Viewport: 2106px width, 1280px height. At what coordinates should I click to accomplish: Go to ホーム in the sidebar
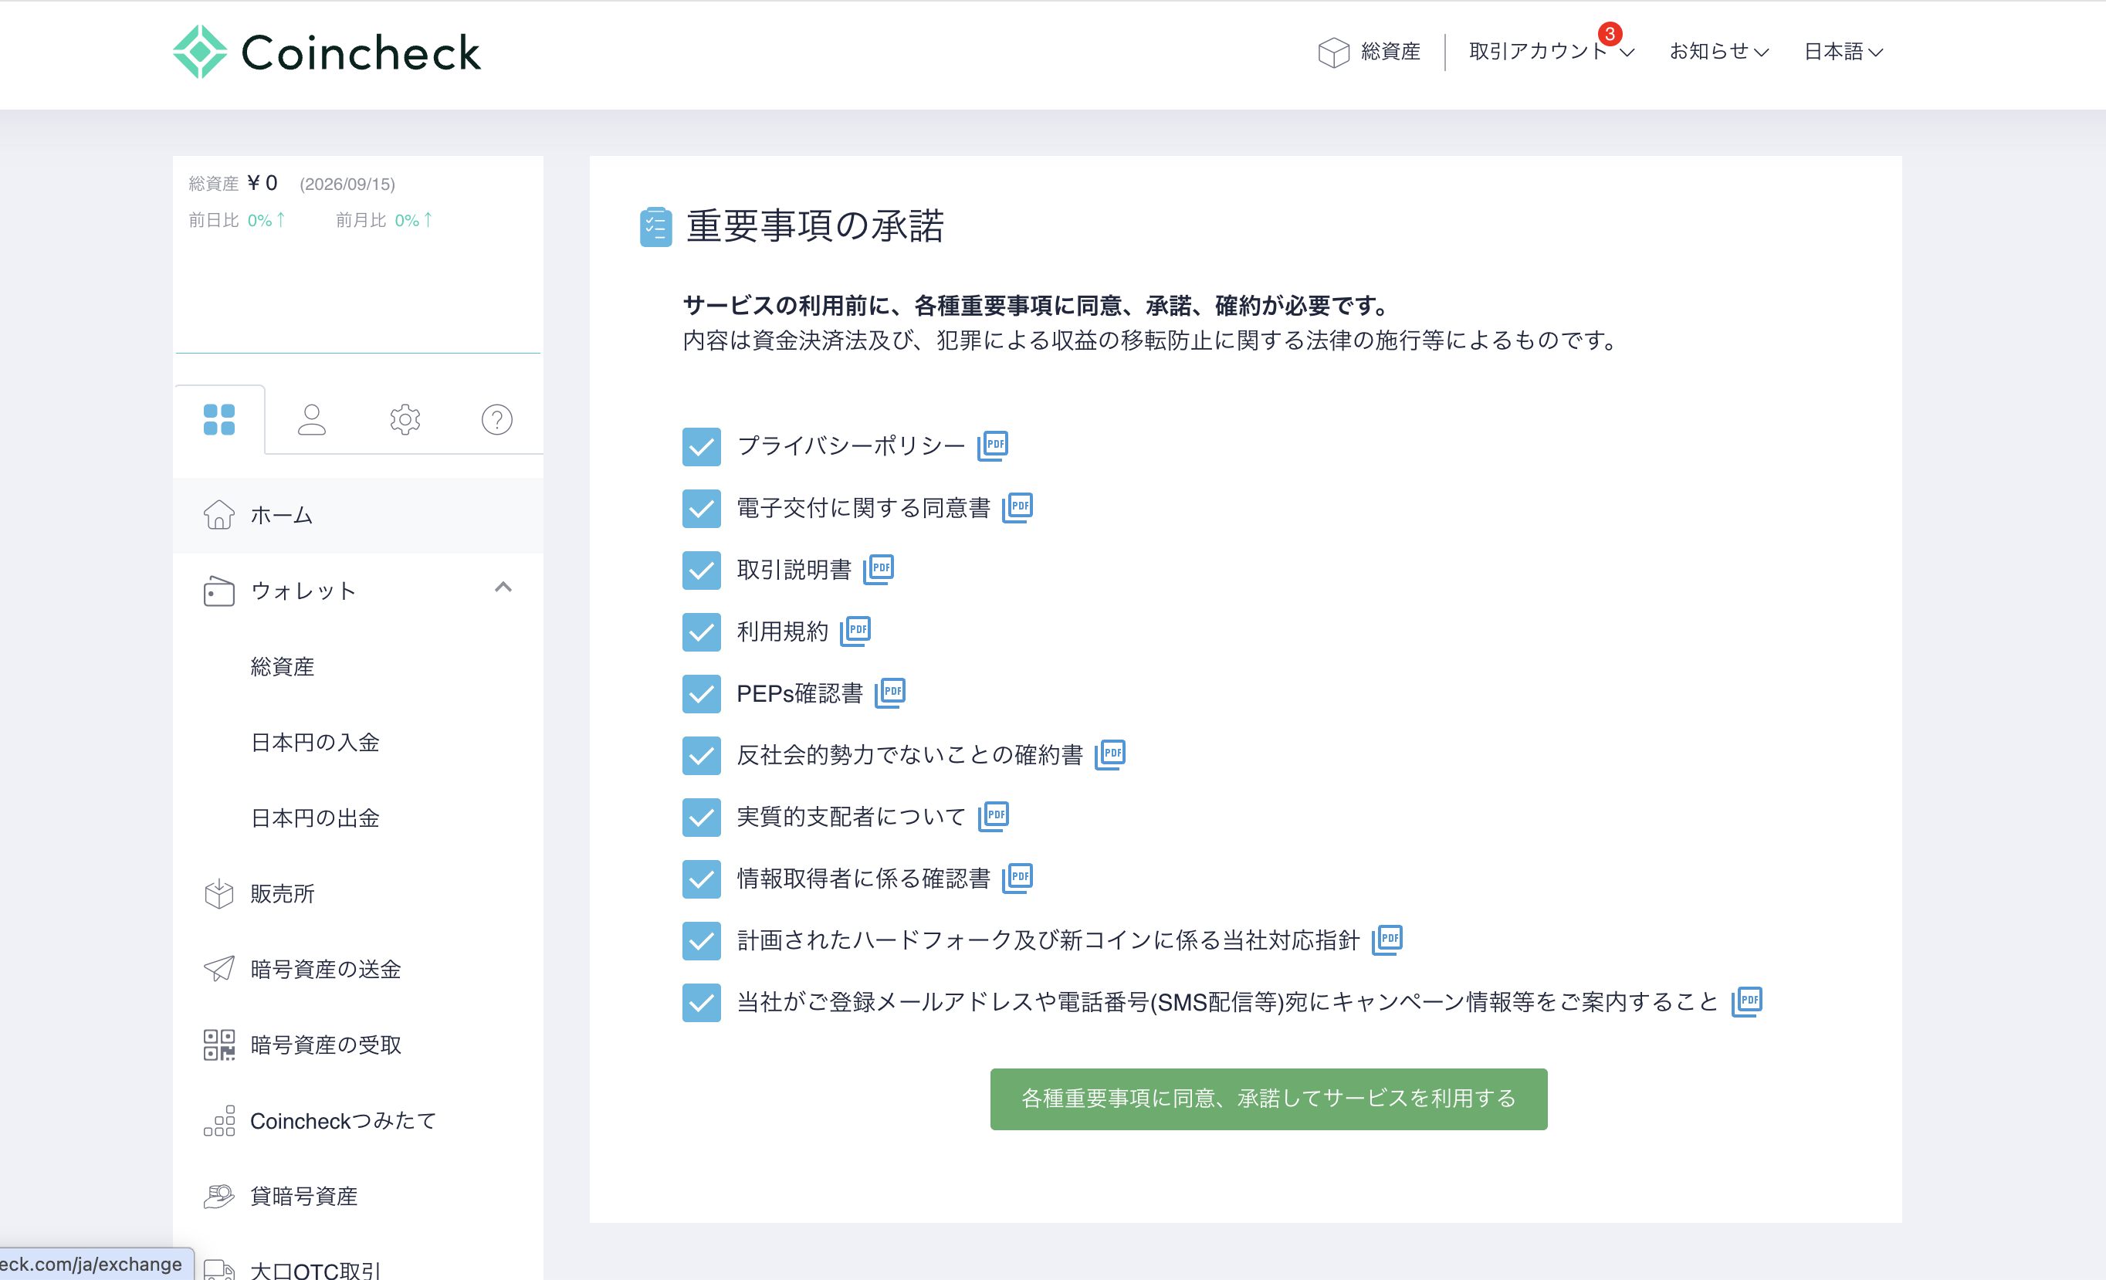click(358, 515)
